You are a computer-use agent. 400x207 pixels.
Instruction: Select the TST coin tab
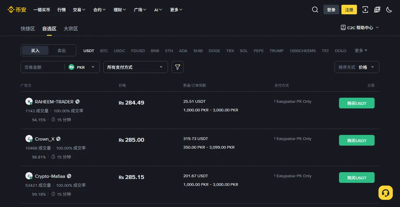(x=325, y=51)
